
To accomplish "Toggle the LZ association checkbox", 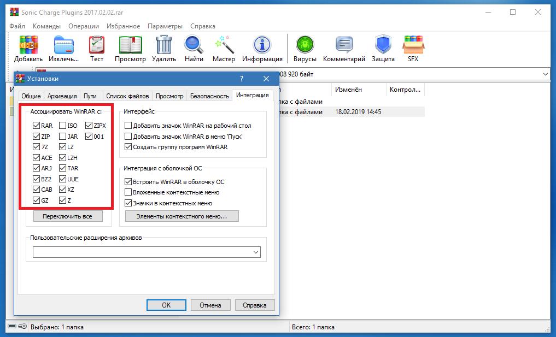I will 63,147.
